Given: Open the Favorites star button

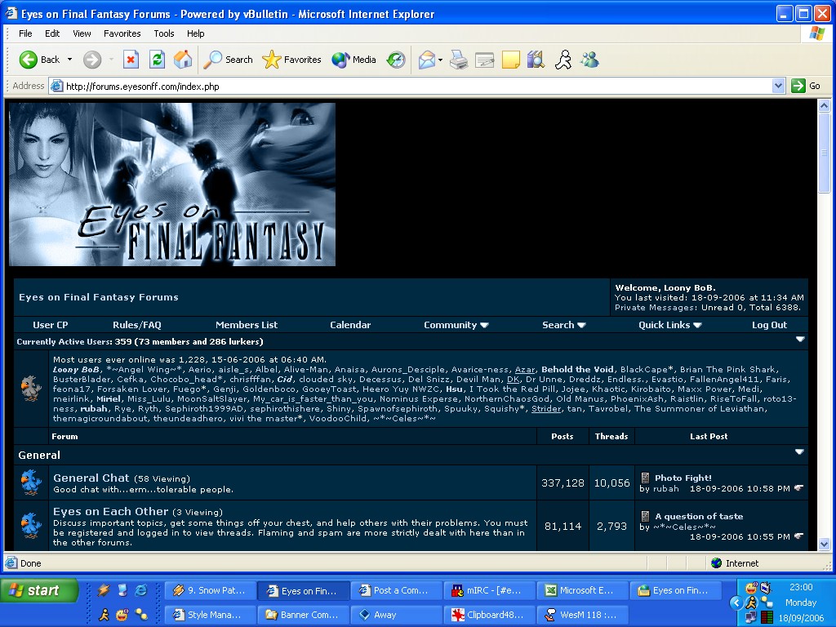Looking at the screenshot, I should (291, 60).
